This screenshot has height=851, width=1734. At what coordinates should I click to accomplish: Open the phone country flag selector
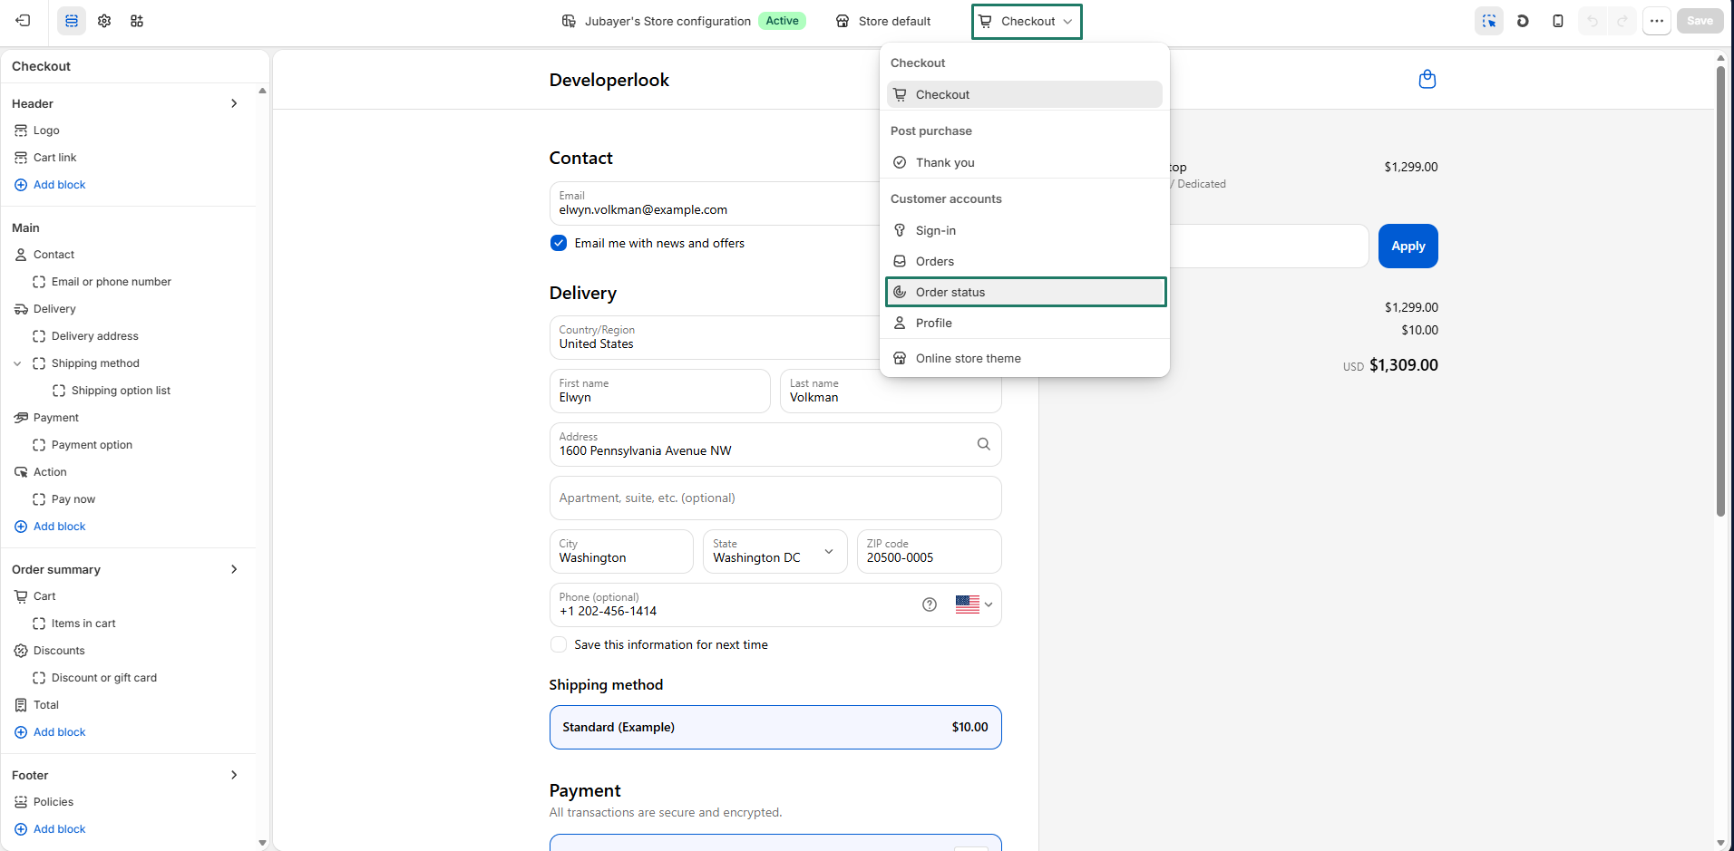pyautogui.click(x=974, y=604)
